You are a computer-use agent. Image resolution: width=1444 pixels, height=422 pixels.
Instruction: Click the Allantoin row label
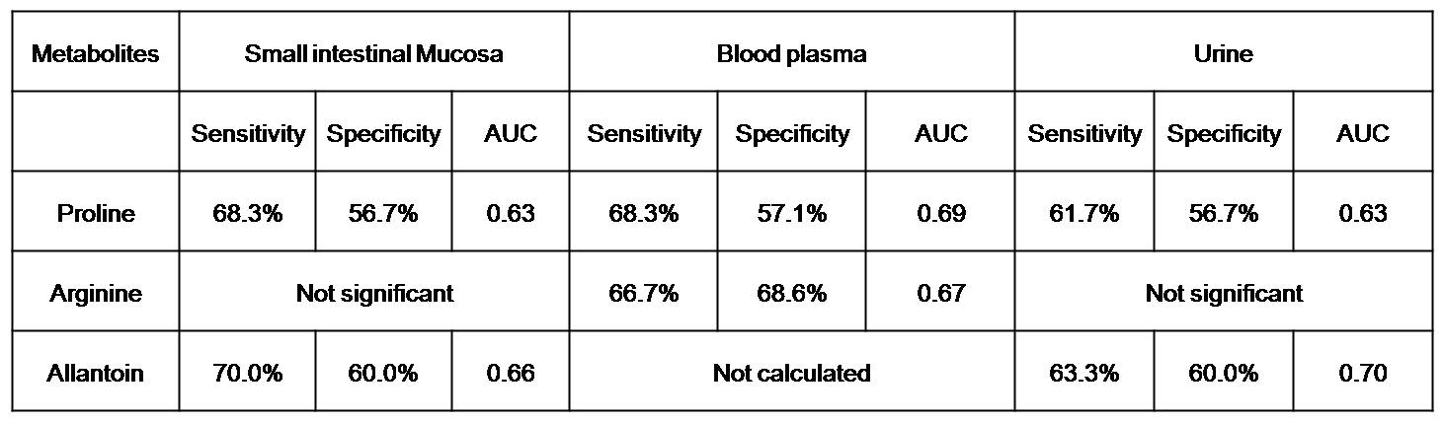[x=95, y=374]
